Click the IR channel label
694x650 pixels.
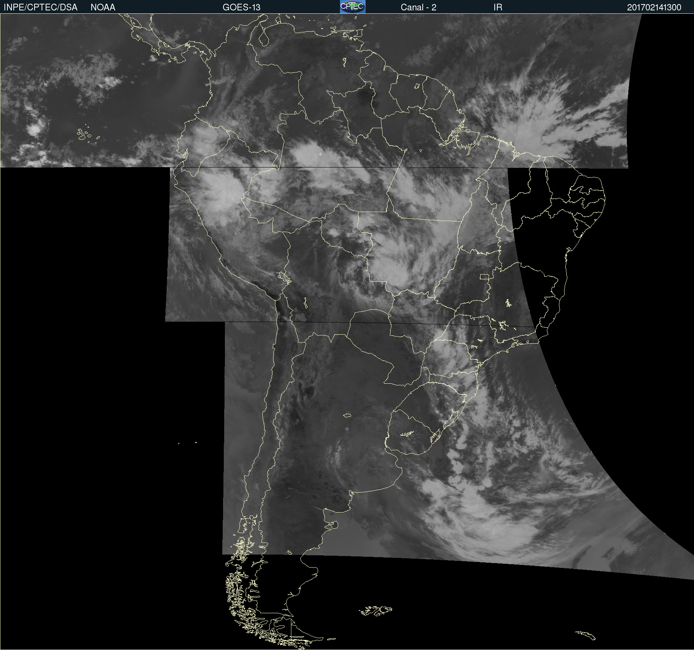(498, 7)
